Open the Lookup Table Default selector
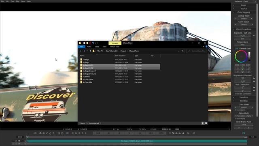 click(244, 19)
